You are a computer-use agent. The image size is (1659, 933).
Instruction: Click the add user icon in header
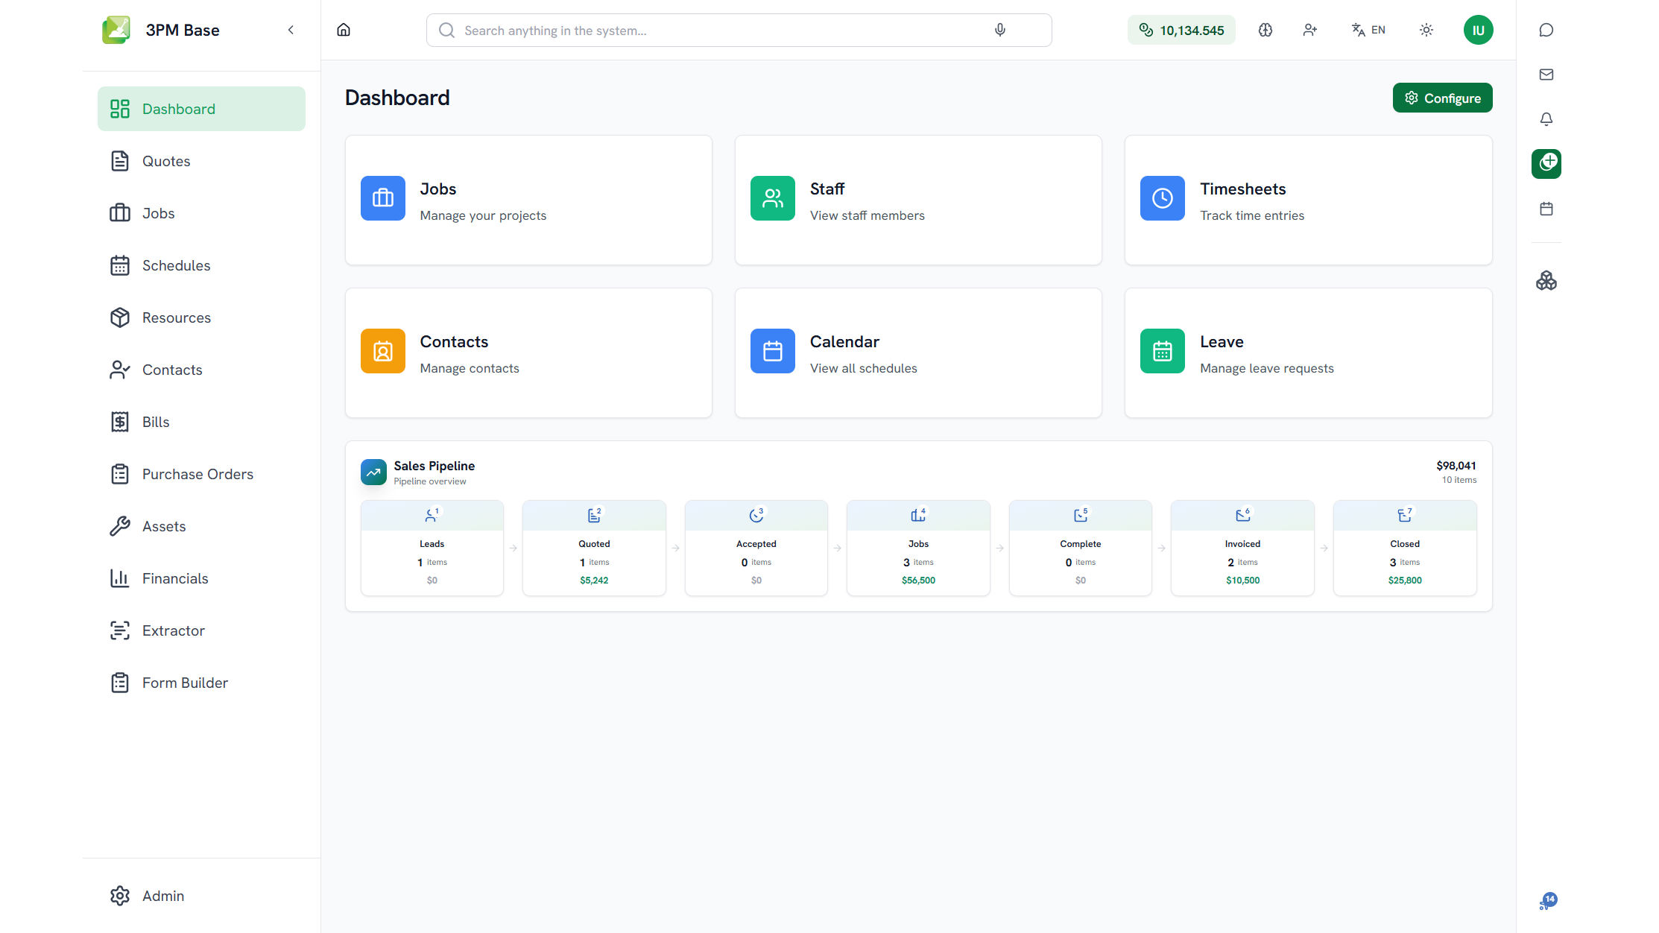1310,30
